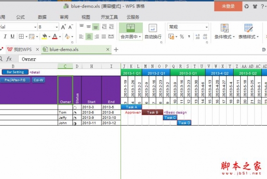Image resolution: width=267 pixels, height=179 pixels.
Task: Click the center horizontal alignment icon
Action: [89, 37]
